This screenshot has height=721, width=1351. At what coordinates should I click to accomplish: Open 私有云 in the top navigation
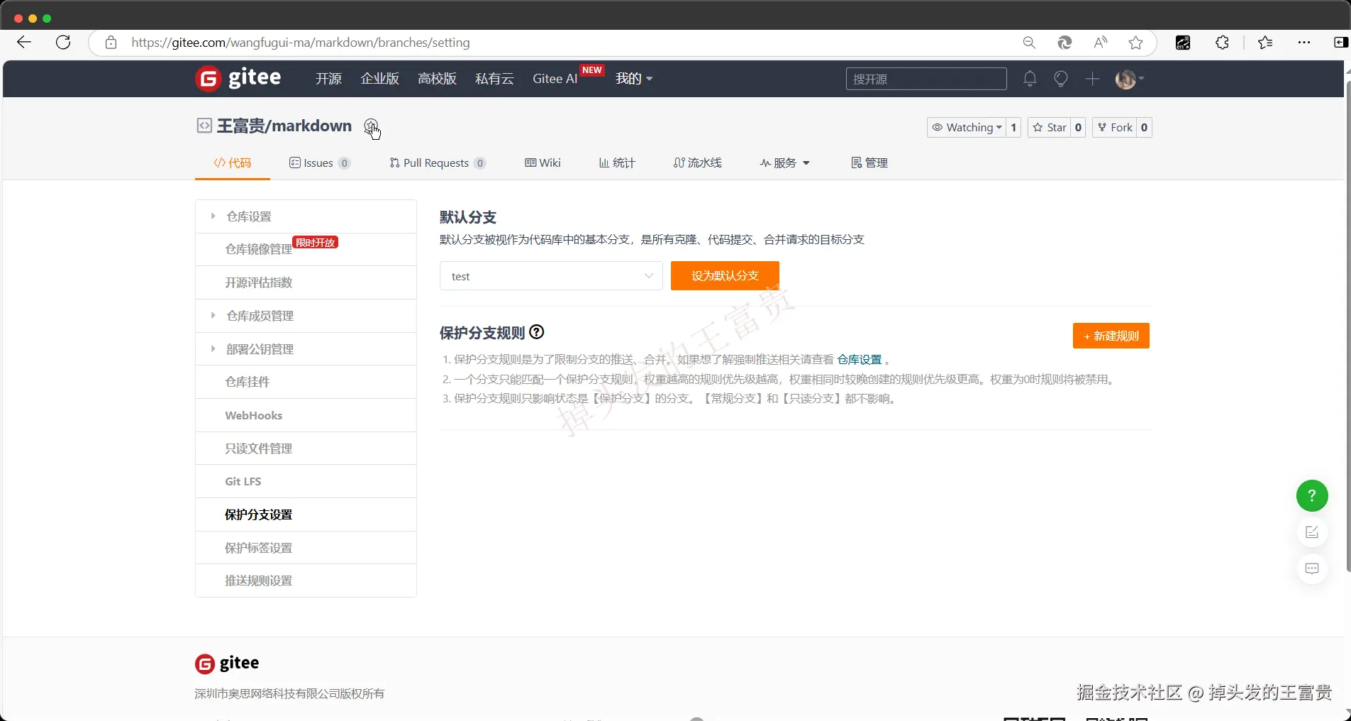(494, 79)
